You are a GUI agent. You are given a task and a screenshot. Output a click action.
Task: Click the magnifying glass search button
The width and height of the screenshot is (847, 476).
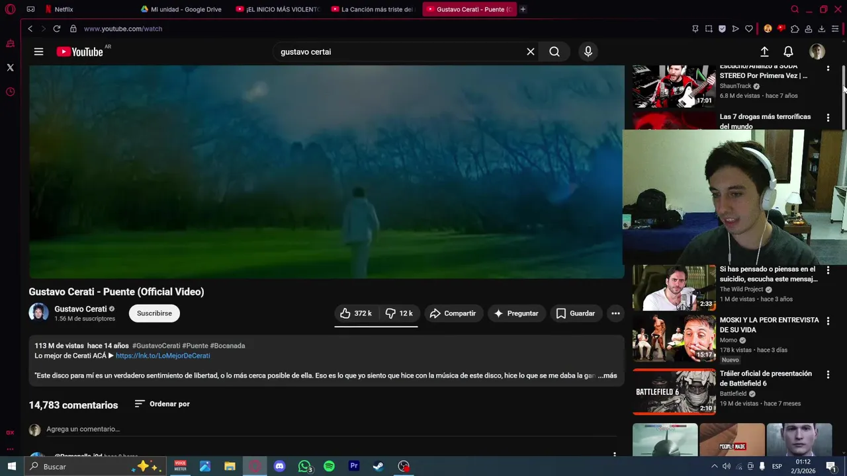(555, 52)
